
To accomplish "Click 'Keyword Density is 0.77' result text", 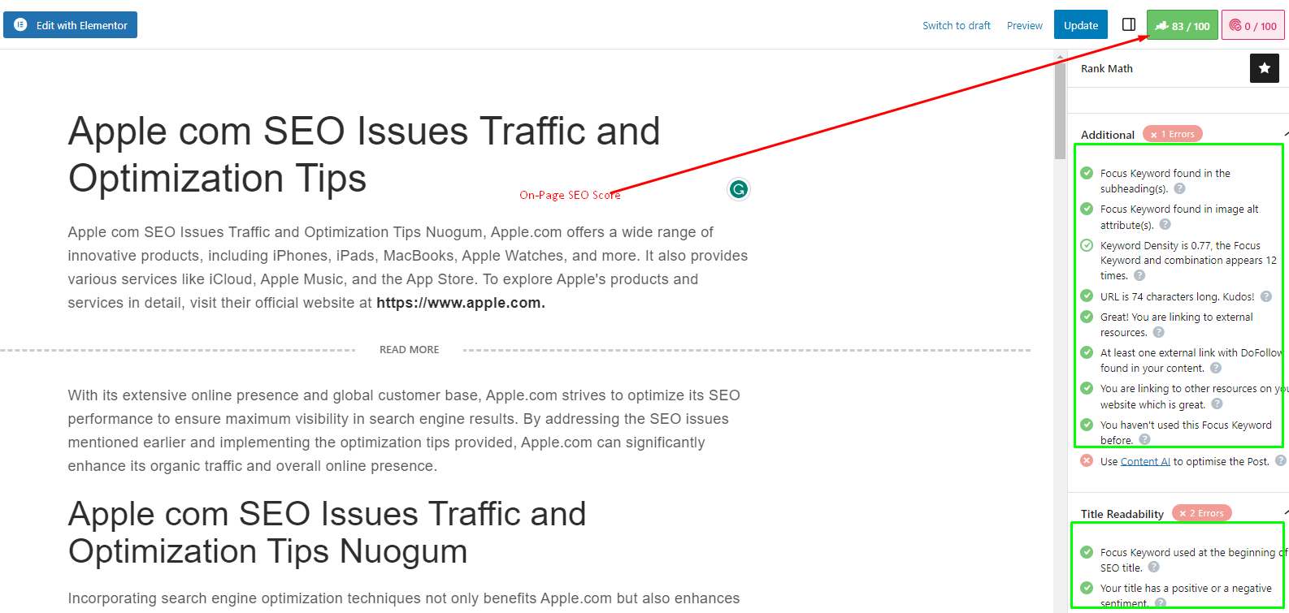I will tap(1188, 261).
